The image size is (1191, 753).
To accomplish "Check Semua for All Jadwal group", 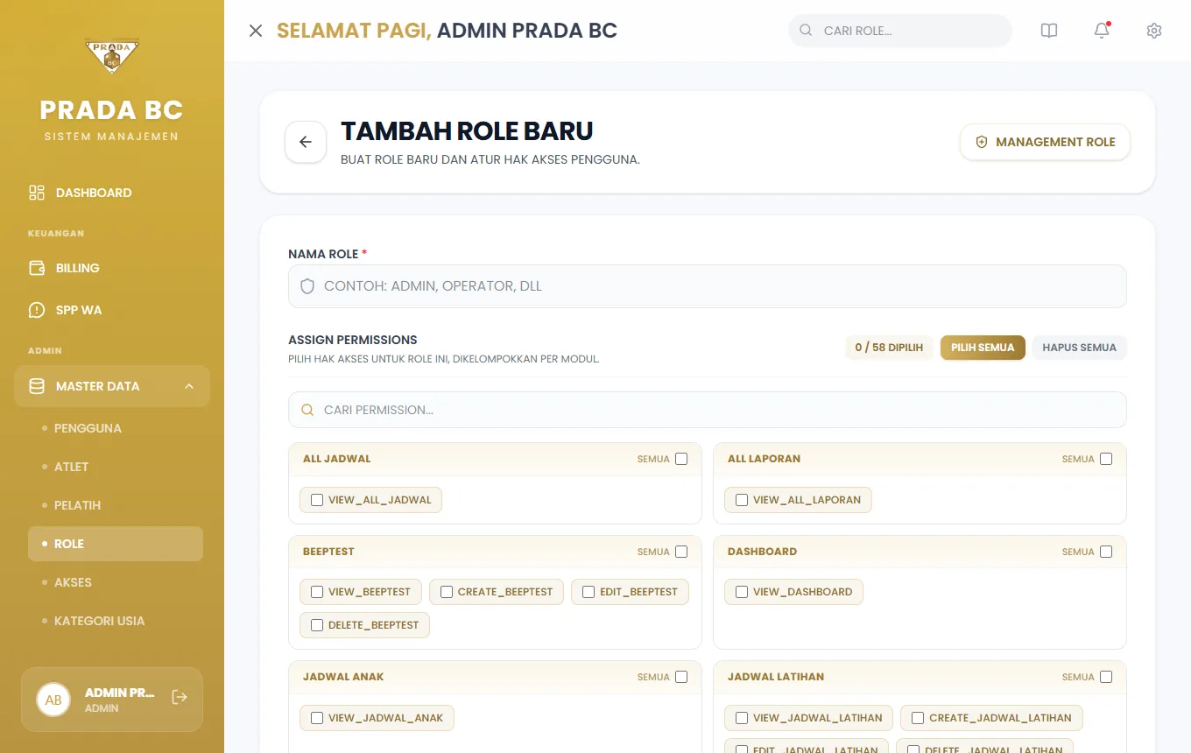I will (x=681, y=459).
